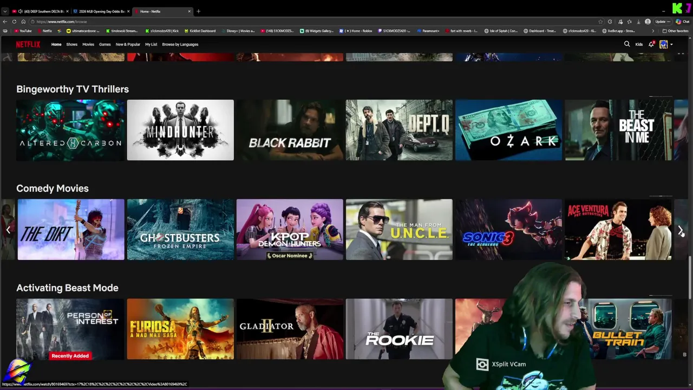Open New & Popular menu item
The image size is (693, 390).
128,44
